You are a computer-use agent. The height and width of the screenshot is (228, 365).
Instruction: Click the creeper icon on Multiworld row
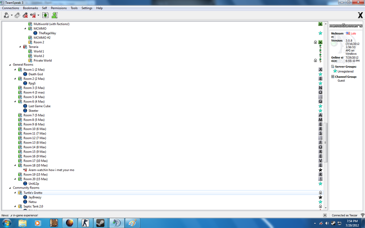pyautogui.click(x=320, y=24)
